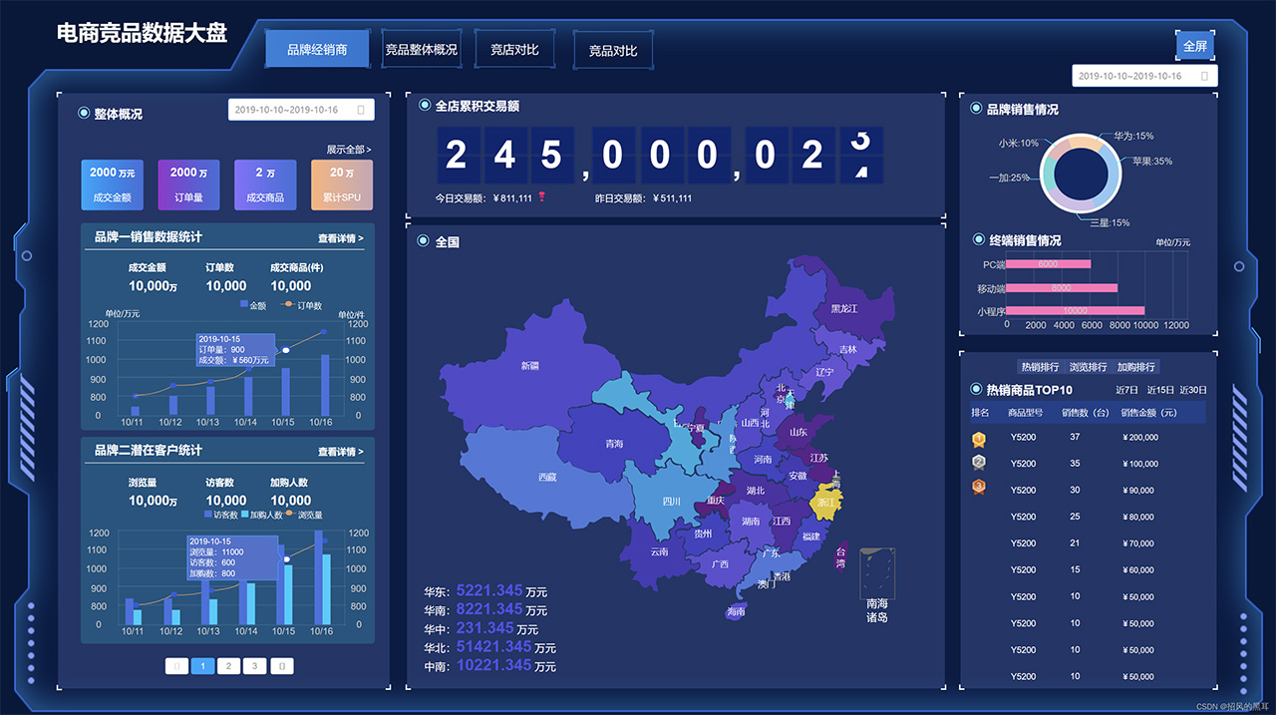
Task: Go to the 竞品对比 tab
Action: 612,50
